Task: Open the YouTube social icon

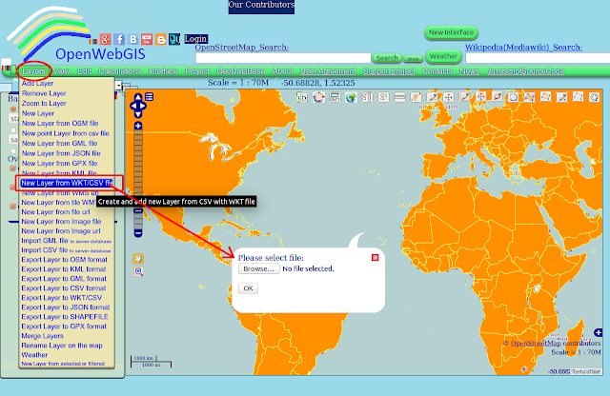Action: coord(147,39)
